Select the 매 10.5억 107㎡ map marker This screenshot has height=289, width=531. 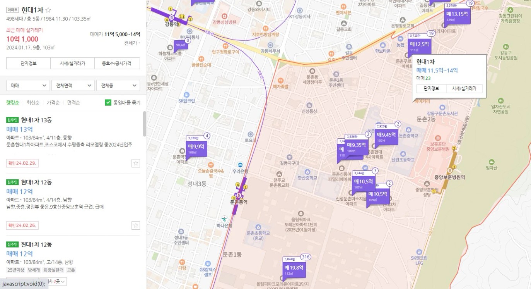tap(363, 182)
